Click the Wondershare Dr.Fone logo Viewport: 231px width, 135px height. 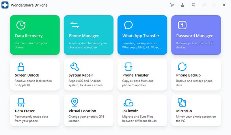5,5
